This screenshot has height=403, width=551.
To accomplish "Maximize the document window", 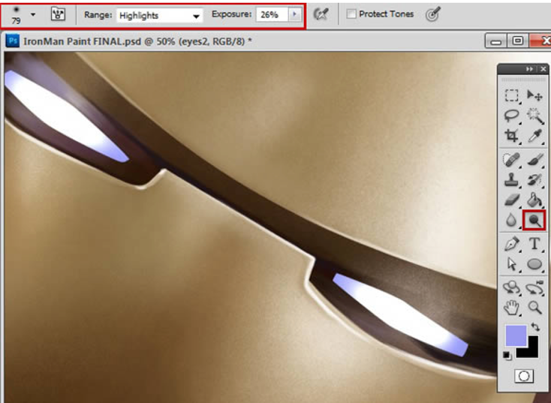I will click(517, 41).
